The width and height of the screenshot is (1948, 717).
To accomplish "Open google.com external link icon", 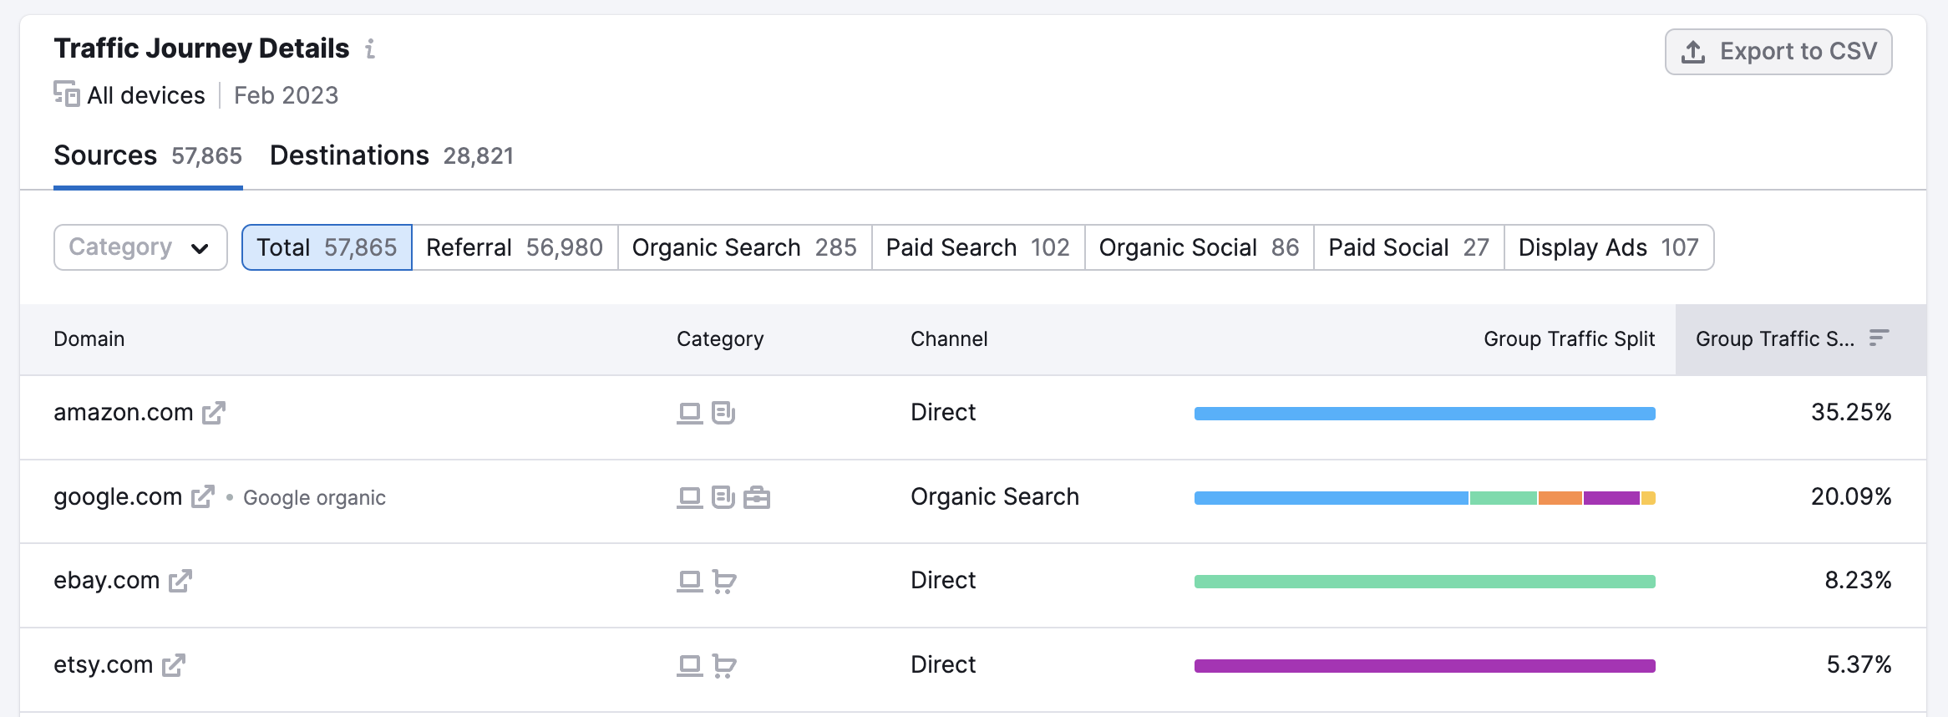I will [x=203, y=497].
